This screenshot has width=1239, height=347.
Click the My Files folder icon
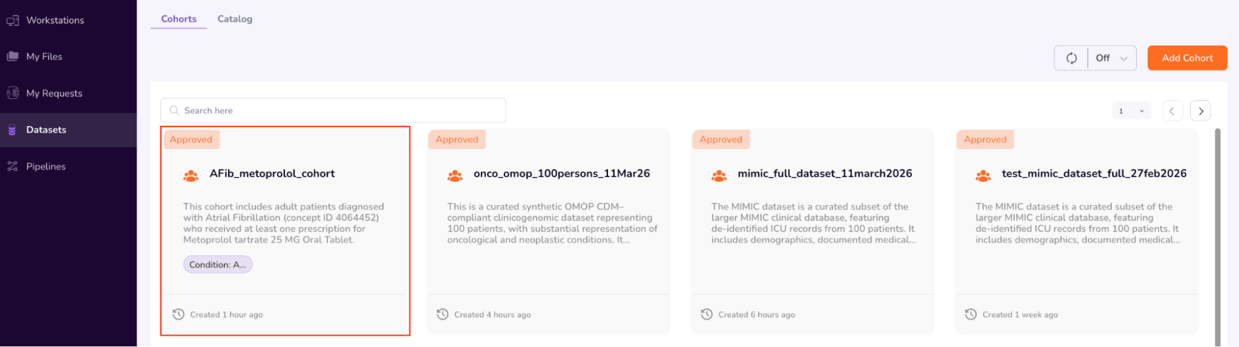click(12, 56)
